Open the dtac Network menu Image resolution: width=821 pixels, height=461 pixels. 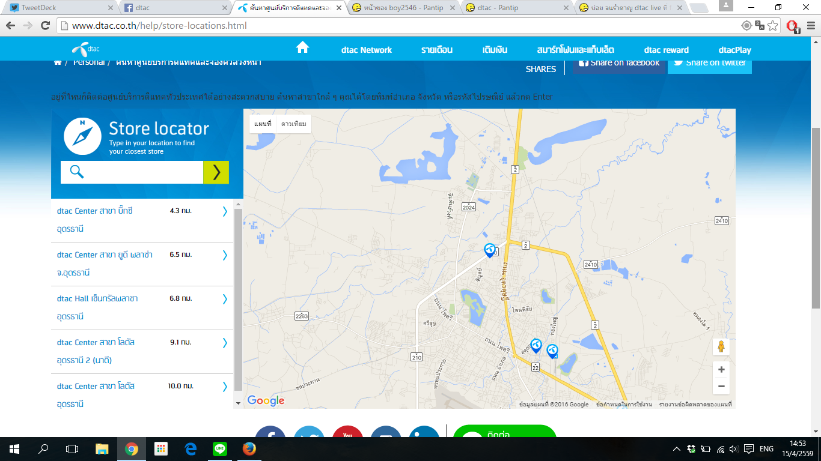[x=367, y=50]
